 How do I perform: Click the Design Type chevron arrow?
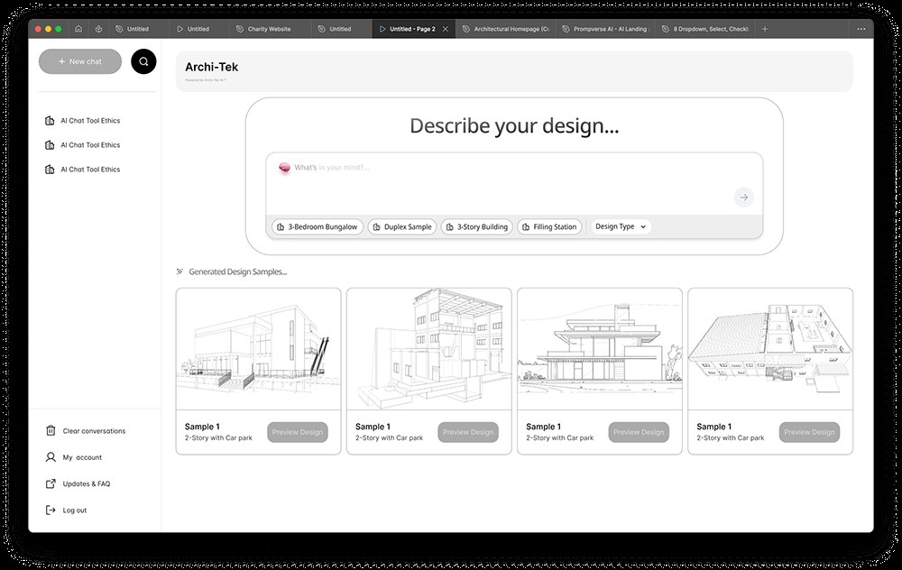[643, 226]
